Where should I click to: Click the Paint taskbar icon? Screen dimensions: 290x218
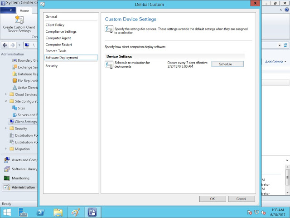click(75, 212)
